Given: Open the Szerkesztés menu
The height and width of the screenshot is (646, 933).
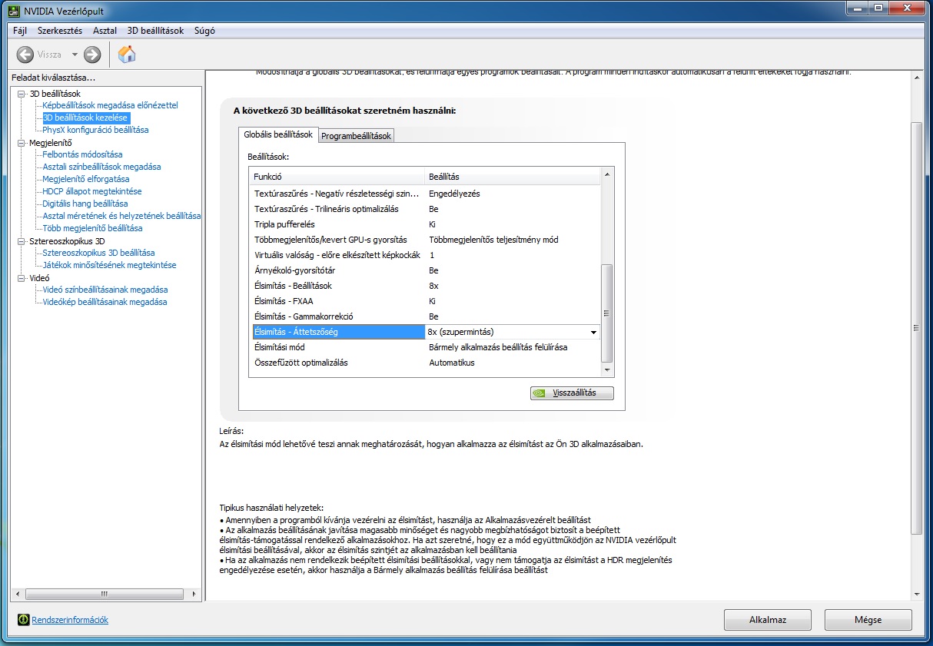Looking at the screenshot, I should click(x=60, y=31).
